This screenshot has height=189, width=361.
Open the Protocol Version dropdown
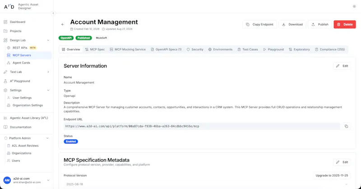point(207,184)
